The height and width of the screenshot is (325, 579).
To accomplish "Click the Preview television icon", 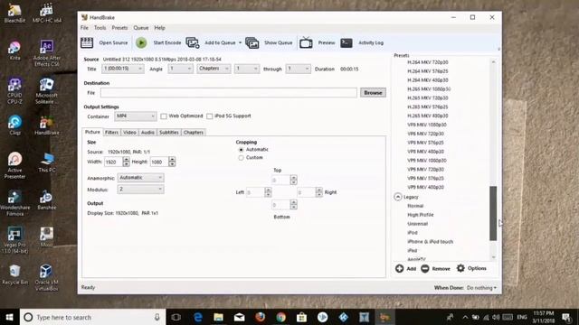I will [x=306, y=42].
